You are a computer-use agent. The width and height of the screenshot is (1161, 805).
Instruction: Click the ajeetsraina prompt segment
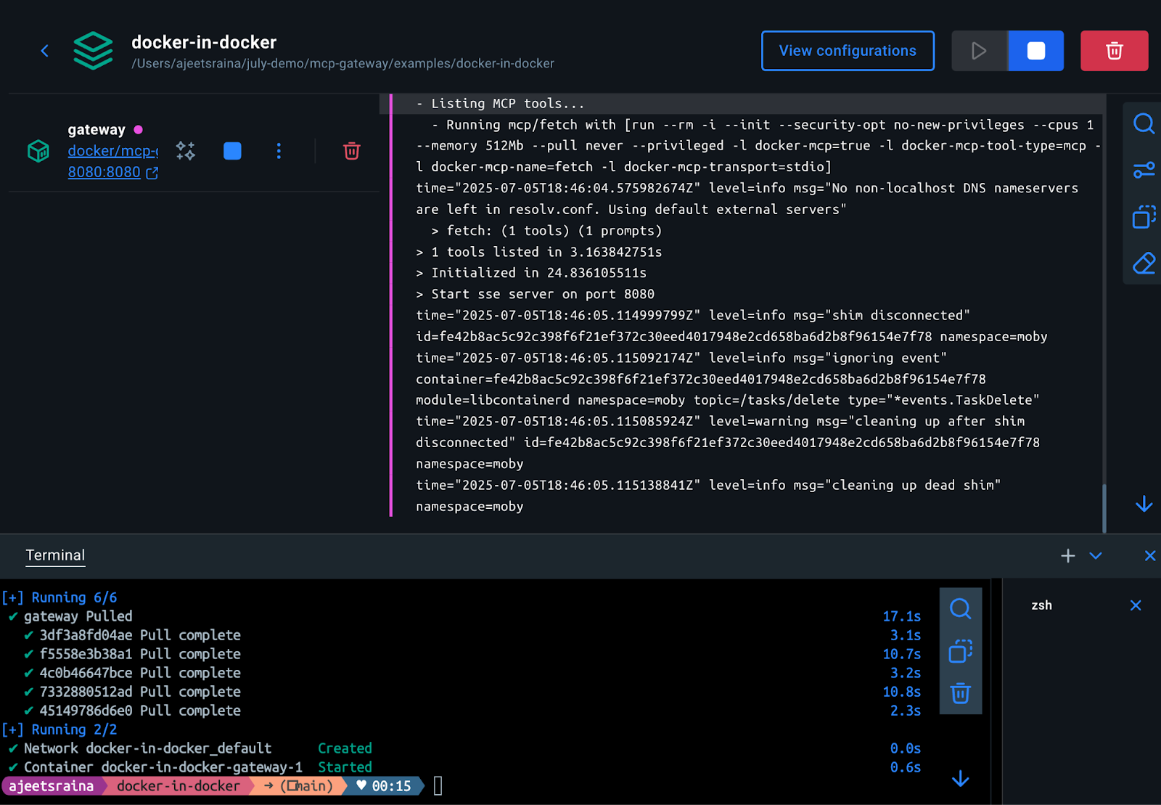point(51,786)
